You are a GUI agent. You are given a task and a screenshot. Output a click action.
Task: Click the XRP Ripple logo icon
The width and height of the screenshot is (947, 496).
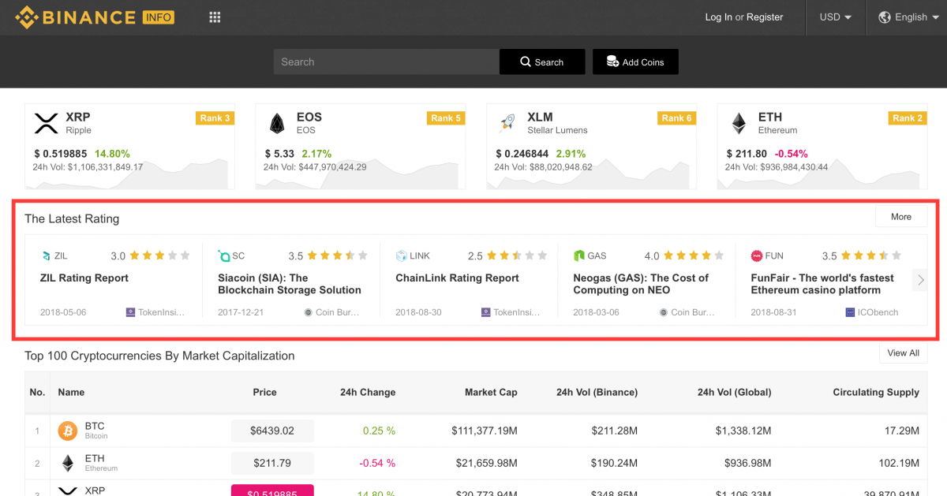47,123
